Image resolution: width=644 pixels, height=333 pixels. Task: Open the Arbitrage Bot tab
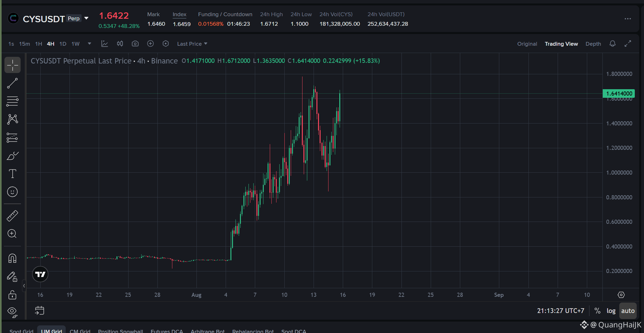pyautogui.click(x=208, y=330)
